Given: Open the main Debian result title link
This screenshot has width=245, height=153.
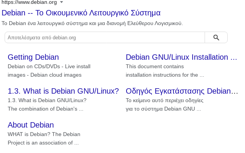Looking at the screenshot, I should [x=81, y=13].
